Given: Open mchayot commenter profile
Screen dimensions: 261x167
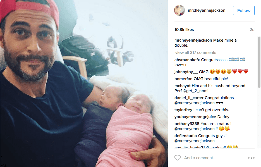Looking at the screenshot, I should [183, 86].
